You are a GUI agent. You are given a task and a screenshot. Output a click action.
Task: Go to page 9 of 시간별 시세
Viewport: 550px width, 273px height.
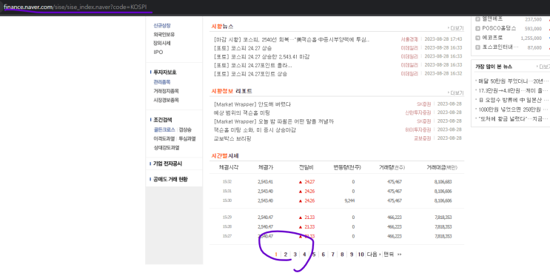(x=352, y=255)
